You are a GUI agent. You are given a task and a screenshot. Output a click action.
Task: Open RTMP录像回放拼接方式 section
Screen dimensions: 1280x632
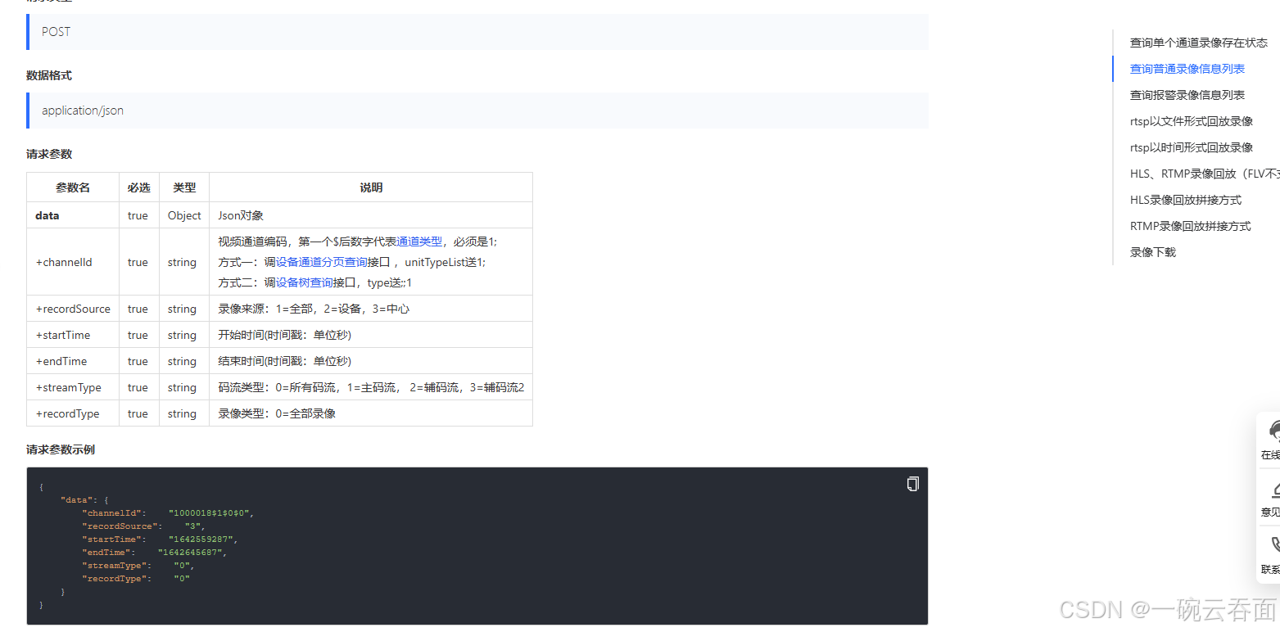[1190, 226]
